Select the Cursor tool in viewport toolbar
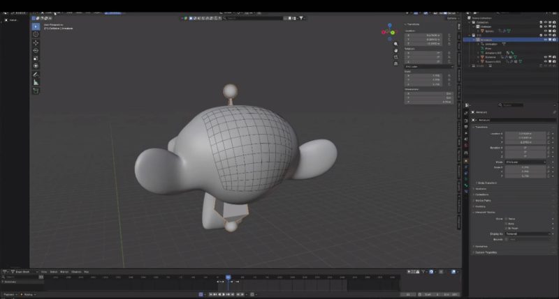This screenshot has height=299, width=559. 36,34
